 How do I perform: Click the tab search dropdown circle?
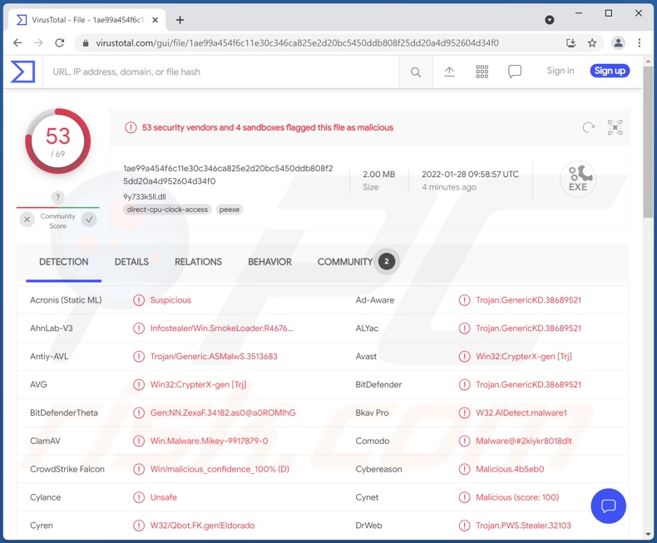(x=550, y=20)
